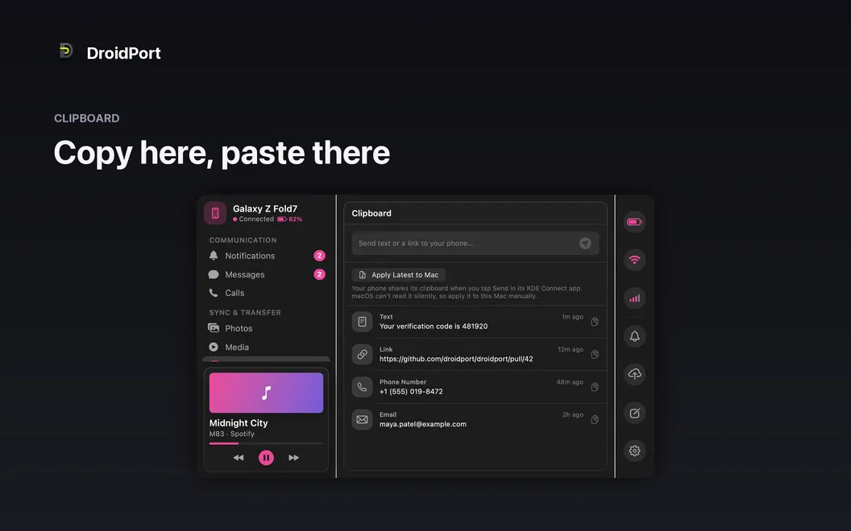Copy the phone number entry

[x=595, y=387]
